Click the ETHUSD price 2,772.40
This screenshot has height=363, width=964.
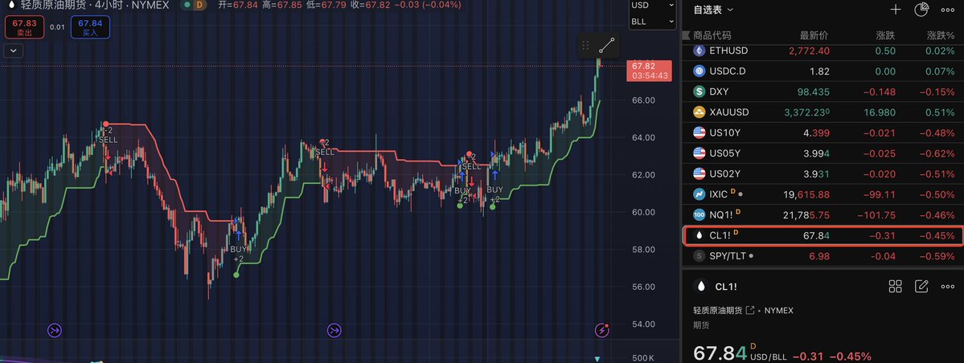pyautogui.click(x=809, y=51)
